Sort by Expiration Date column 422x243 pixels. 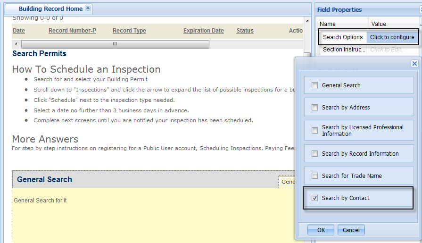coord(203,31)
